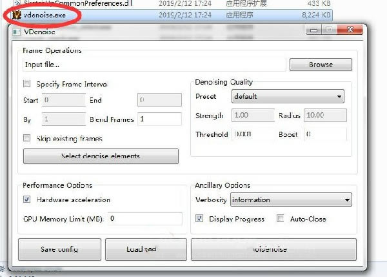The image size is (387, 277).
Task: Toggle Display Progress checkbox
Action: 199,218
